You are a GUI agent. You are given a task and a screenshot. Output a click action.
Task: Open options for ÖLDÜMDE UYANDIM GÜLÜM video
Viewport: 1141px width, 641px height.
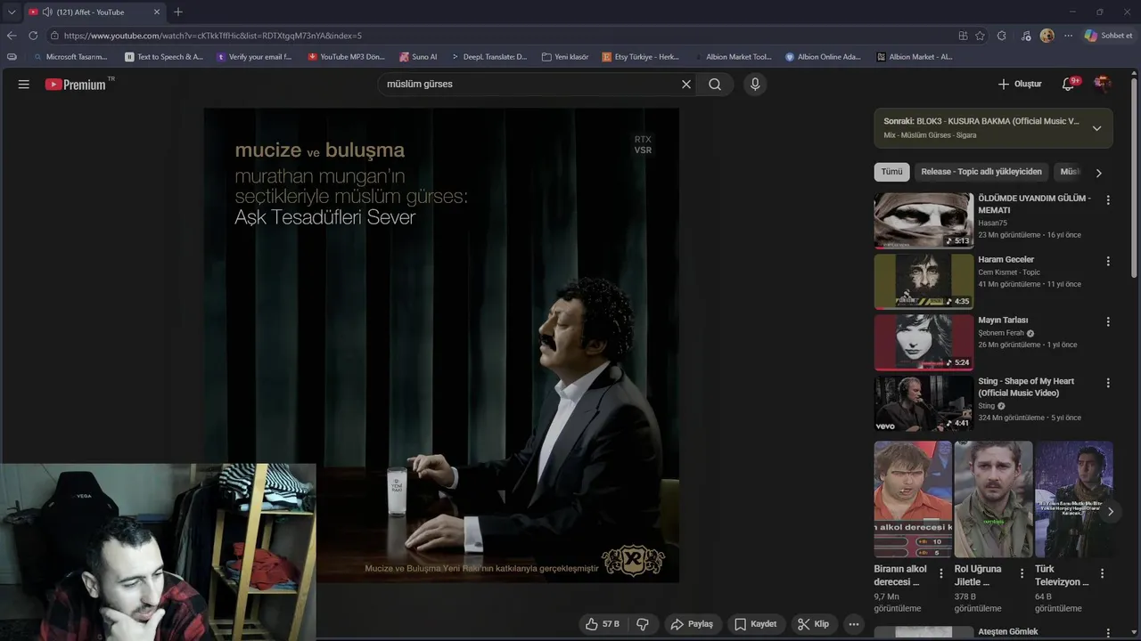(x=1108, y=201)
